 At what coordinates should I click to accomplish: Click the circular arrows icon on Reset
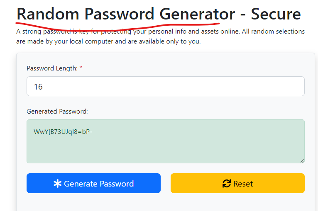click(227, 184)
